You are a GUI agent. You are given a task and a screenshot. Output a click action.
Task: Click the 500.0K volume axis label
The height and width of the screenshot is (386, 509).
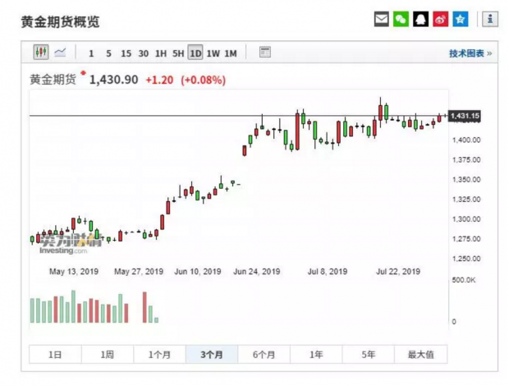(464, 280)
